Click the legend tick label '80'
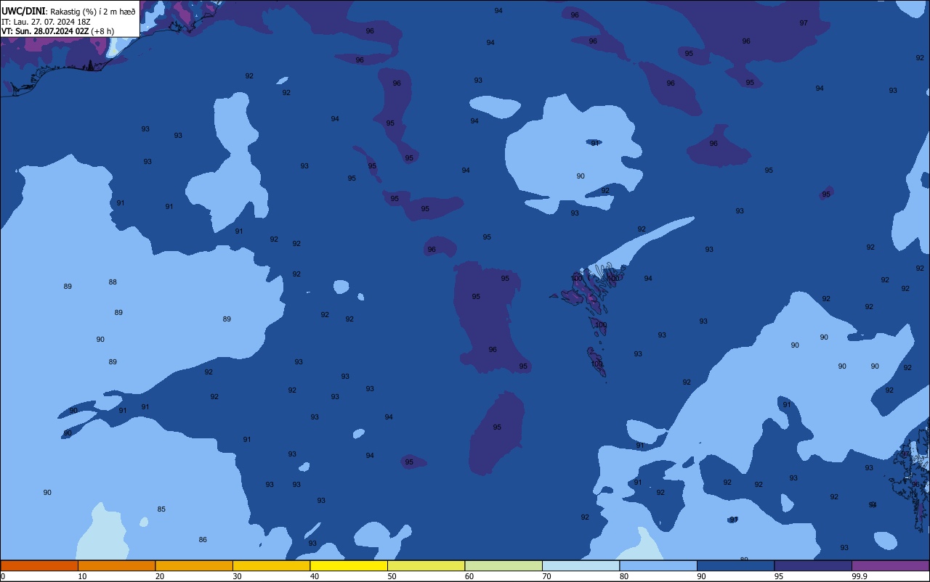This screenshot has height=582, width=930. click(624, 576)
